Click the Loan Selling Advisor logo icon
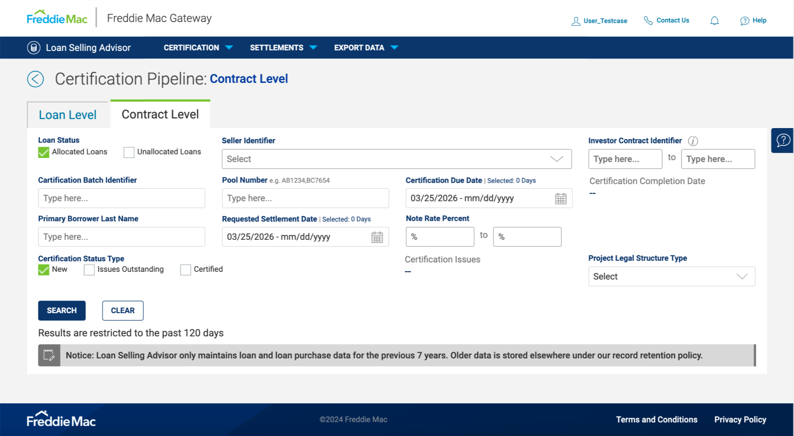 (x=34, y=48)
